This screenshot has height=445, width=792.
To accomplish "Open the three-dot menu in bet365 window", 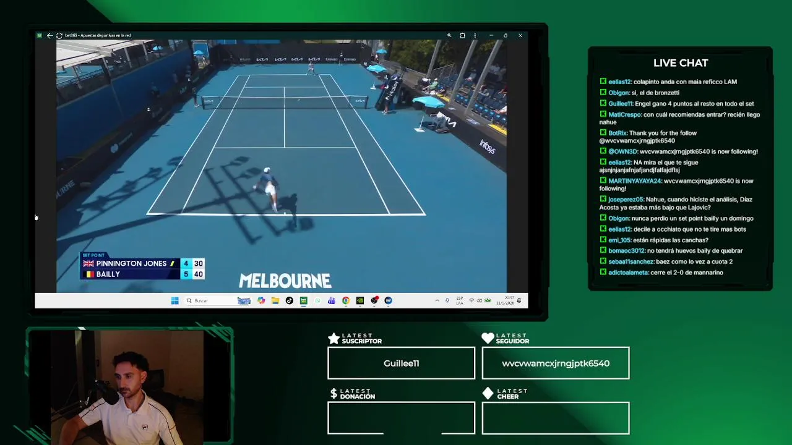I will [x=475, y=35].
